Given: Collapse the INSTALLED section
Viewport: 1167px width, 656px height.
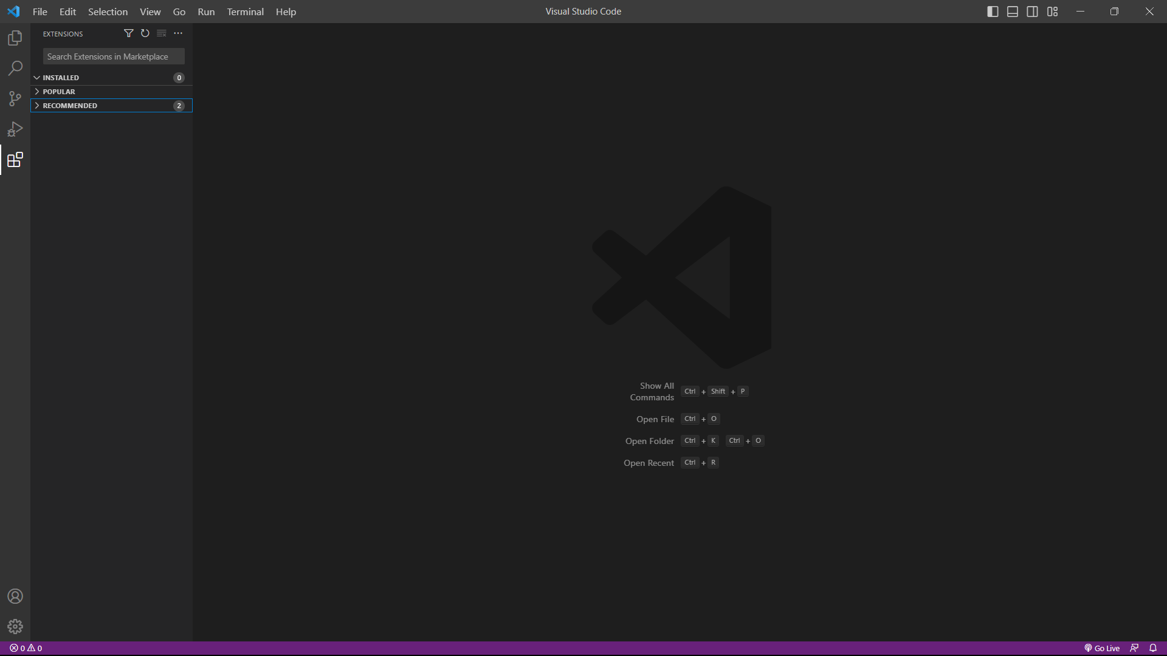Looking at the screenshot, I should (x=111, y=78).
